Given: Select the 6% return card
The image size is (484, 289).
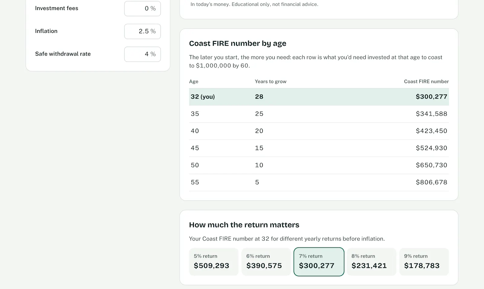Looking at the screenshot, I should click(266, 262).
